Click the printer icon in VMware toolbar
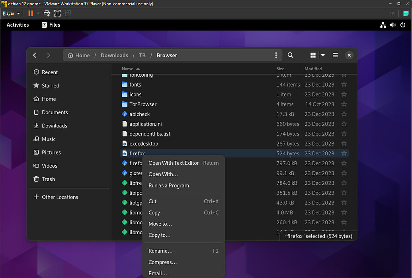Viewport: 412px width, 278px height. (x=47, y=13)
